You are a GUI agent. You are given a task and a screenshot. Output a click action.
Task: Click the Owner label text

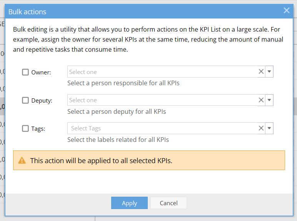pos(41,73)
